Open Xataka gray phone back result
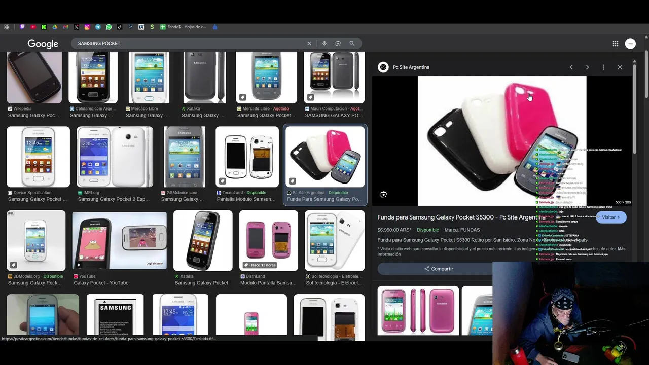 pyautogui.click(x=204, y=77)
